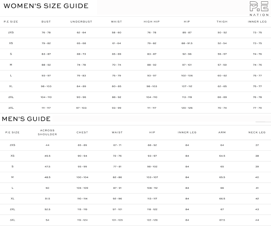Image resolution: width=271 pixels, height=227 pixels.
Task: Click the women's Thigh column header
Action: 222,22
